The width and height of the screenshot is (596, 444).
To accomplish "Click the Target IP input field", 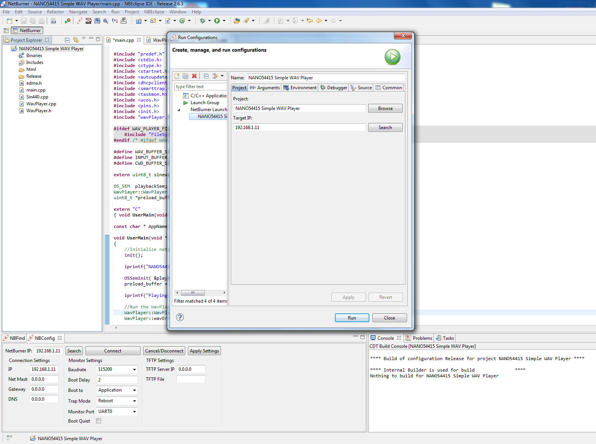I will (299, 128).
